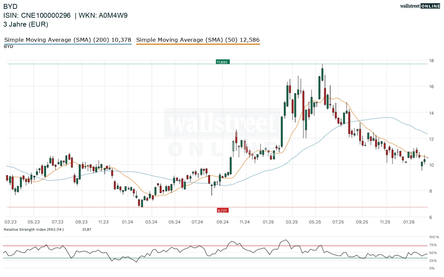Image resolution: width=444 pixels, height=277 pixels.
Task: Click the 03.25 date on the x-axis
Action: pyautogui.click(x=292, y=222)
